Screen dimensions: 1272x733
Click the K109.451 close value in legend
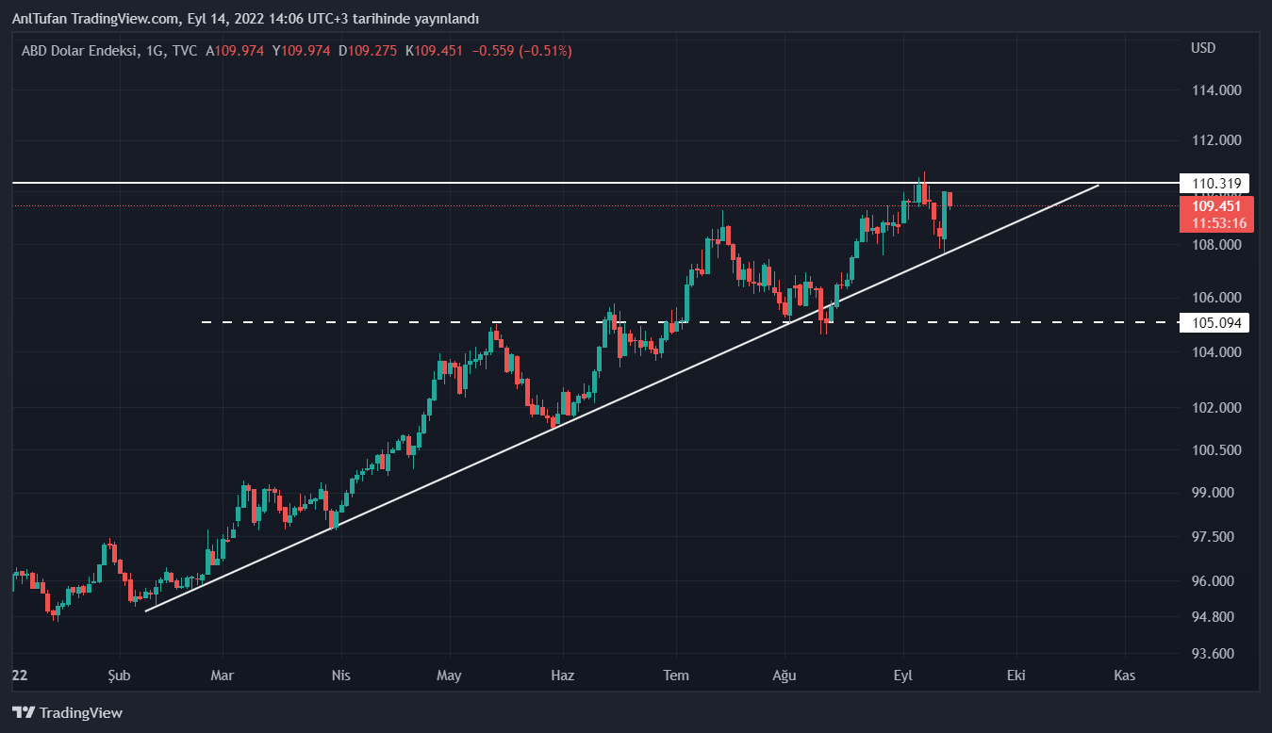pos(434,51)
